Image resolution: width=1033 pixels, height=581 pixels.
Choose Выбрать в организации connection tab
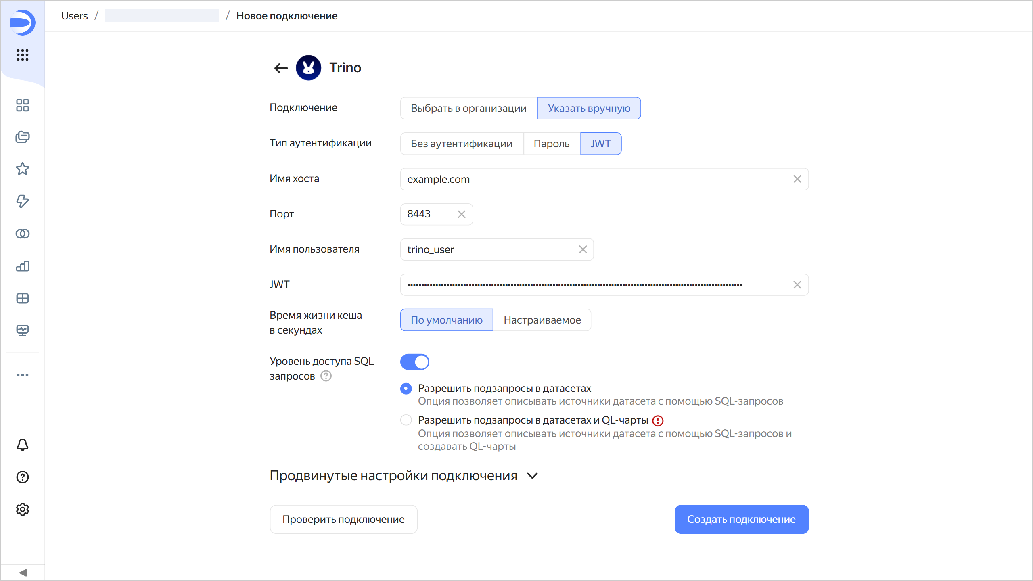468,108
